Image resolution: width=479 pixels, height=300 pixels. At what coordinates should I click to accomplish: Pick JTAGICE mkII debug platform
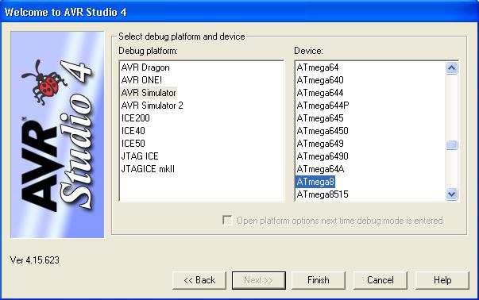tap(148, 169)
